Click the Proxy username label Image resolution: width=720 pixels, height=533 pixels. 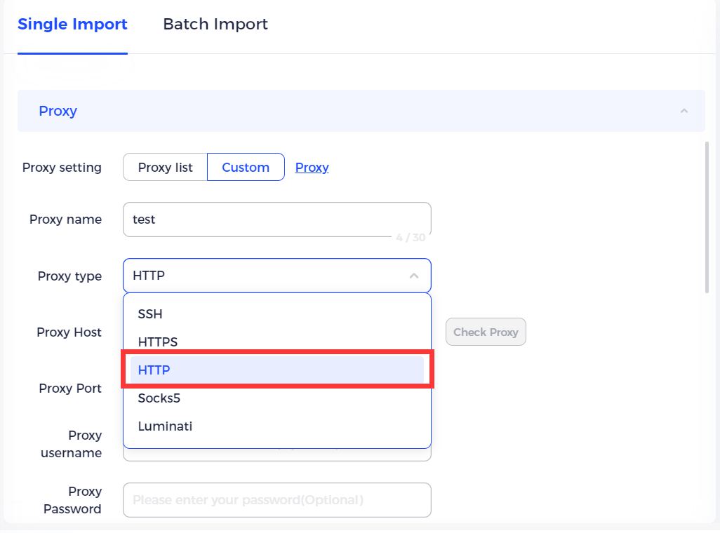coord(71,444)
